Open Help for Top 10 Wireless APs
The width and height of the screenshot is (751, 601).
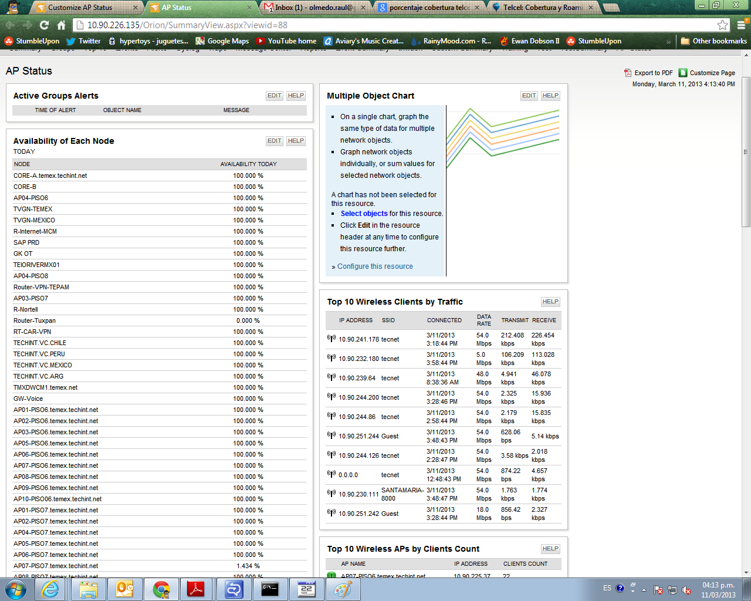pos(550,549)
